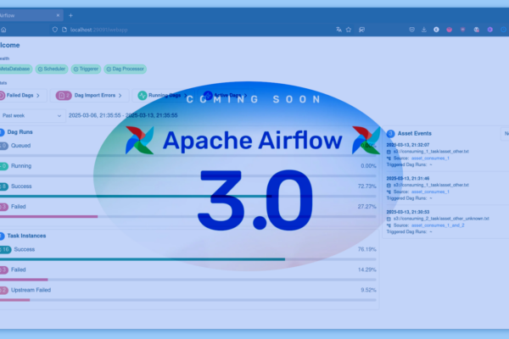
Task: Click the 14.29% task failed value
Action: (366, 270)
